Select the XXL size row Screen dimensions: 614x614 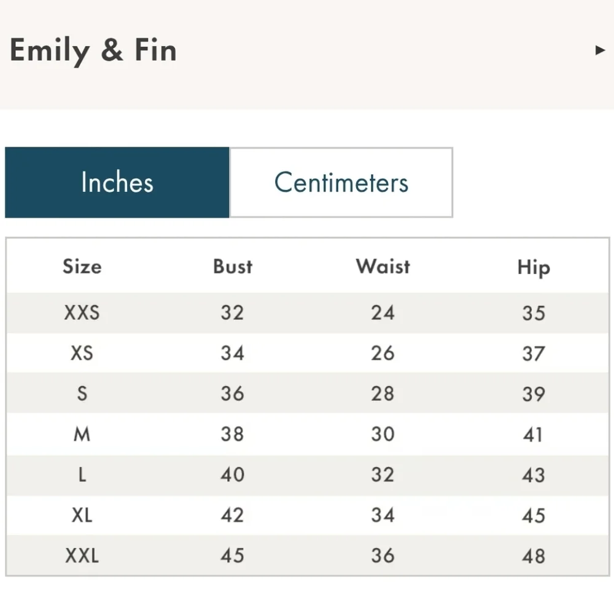[x=82, y=556]
